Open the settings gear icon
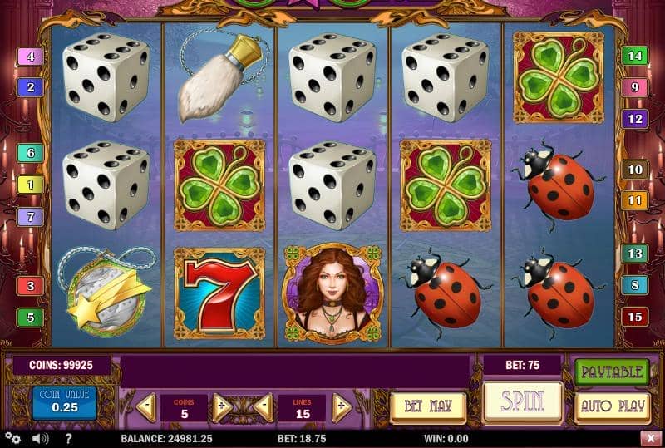 pos(13,438)
